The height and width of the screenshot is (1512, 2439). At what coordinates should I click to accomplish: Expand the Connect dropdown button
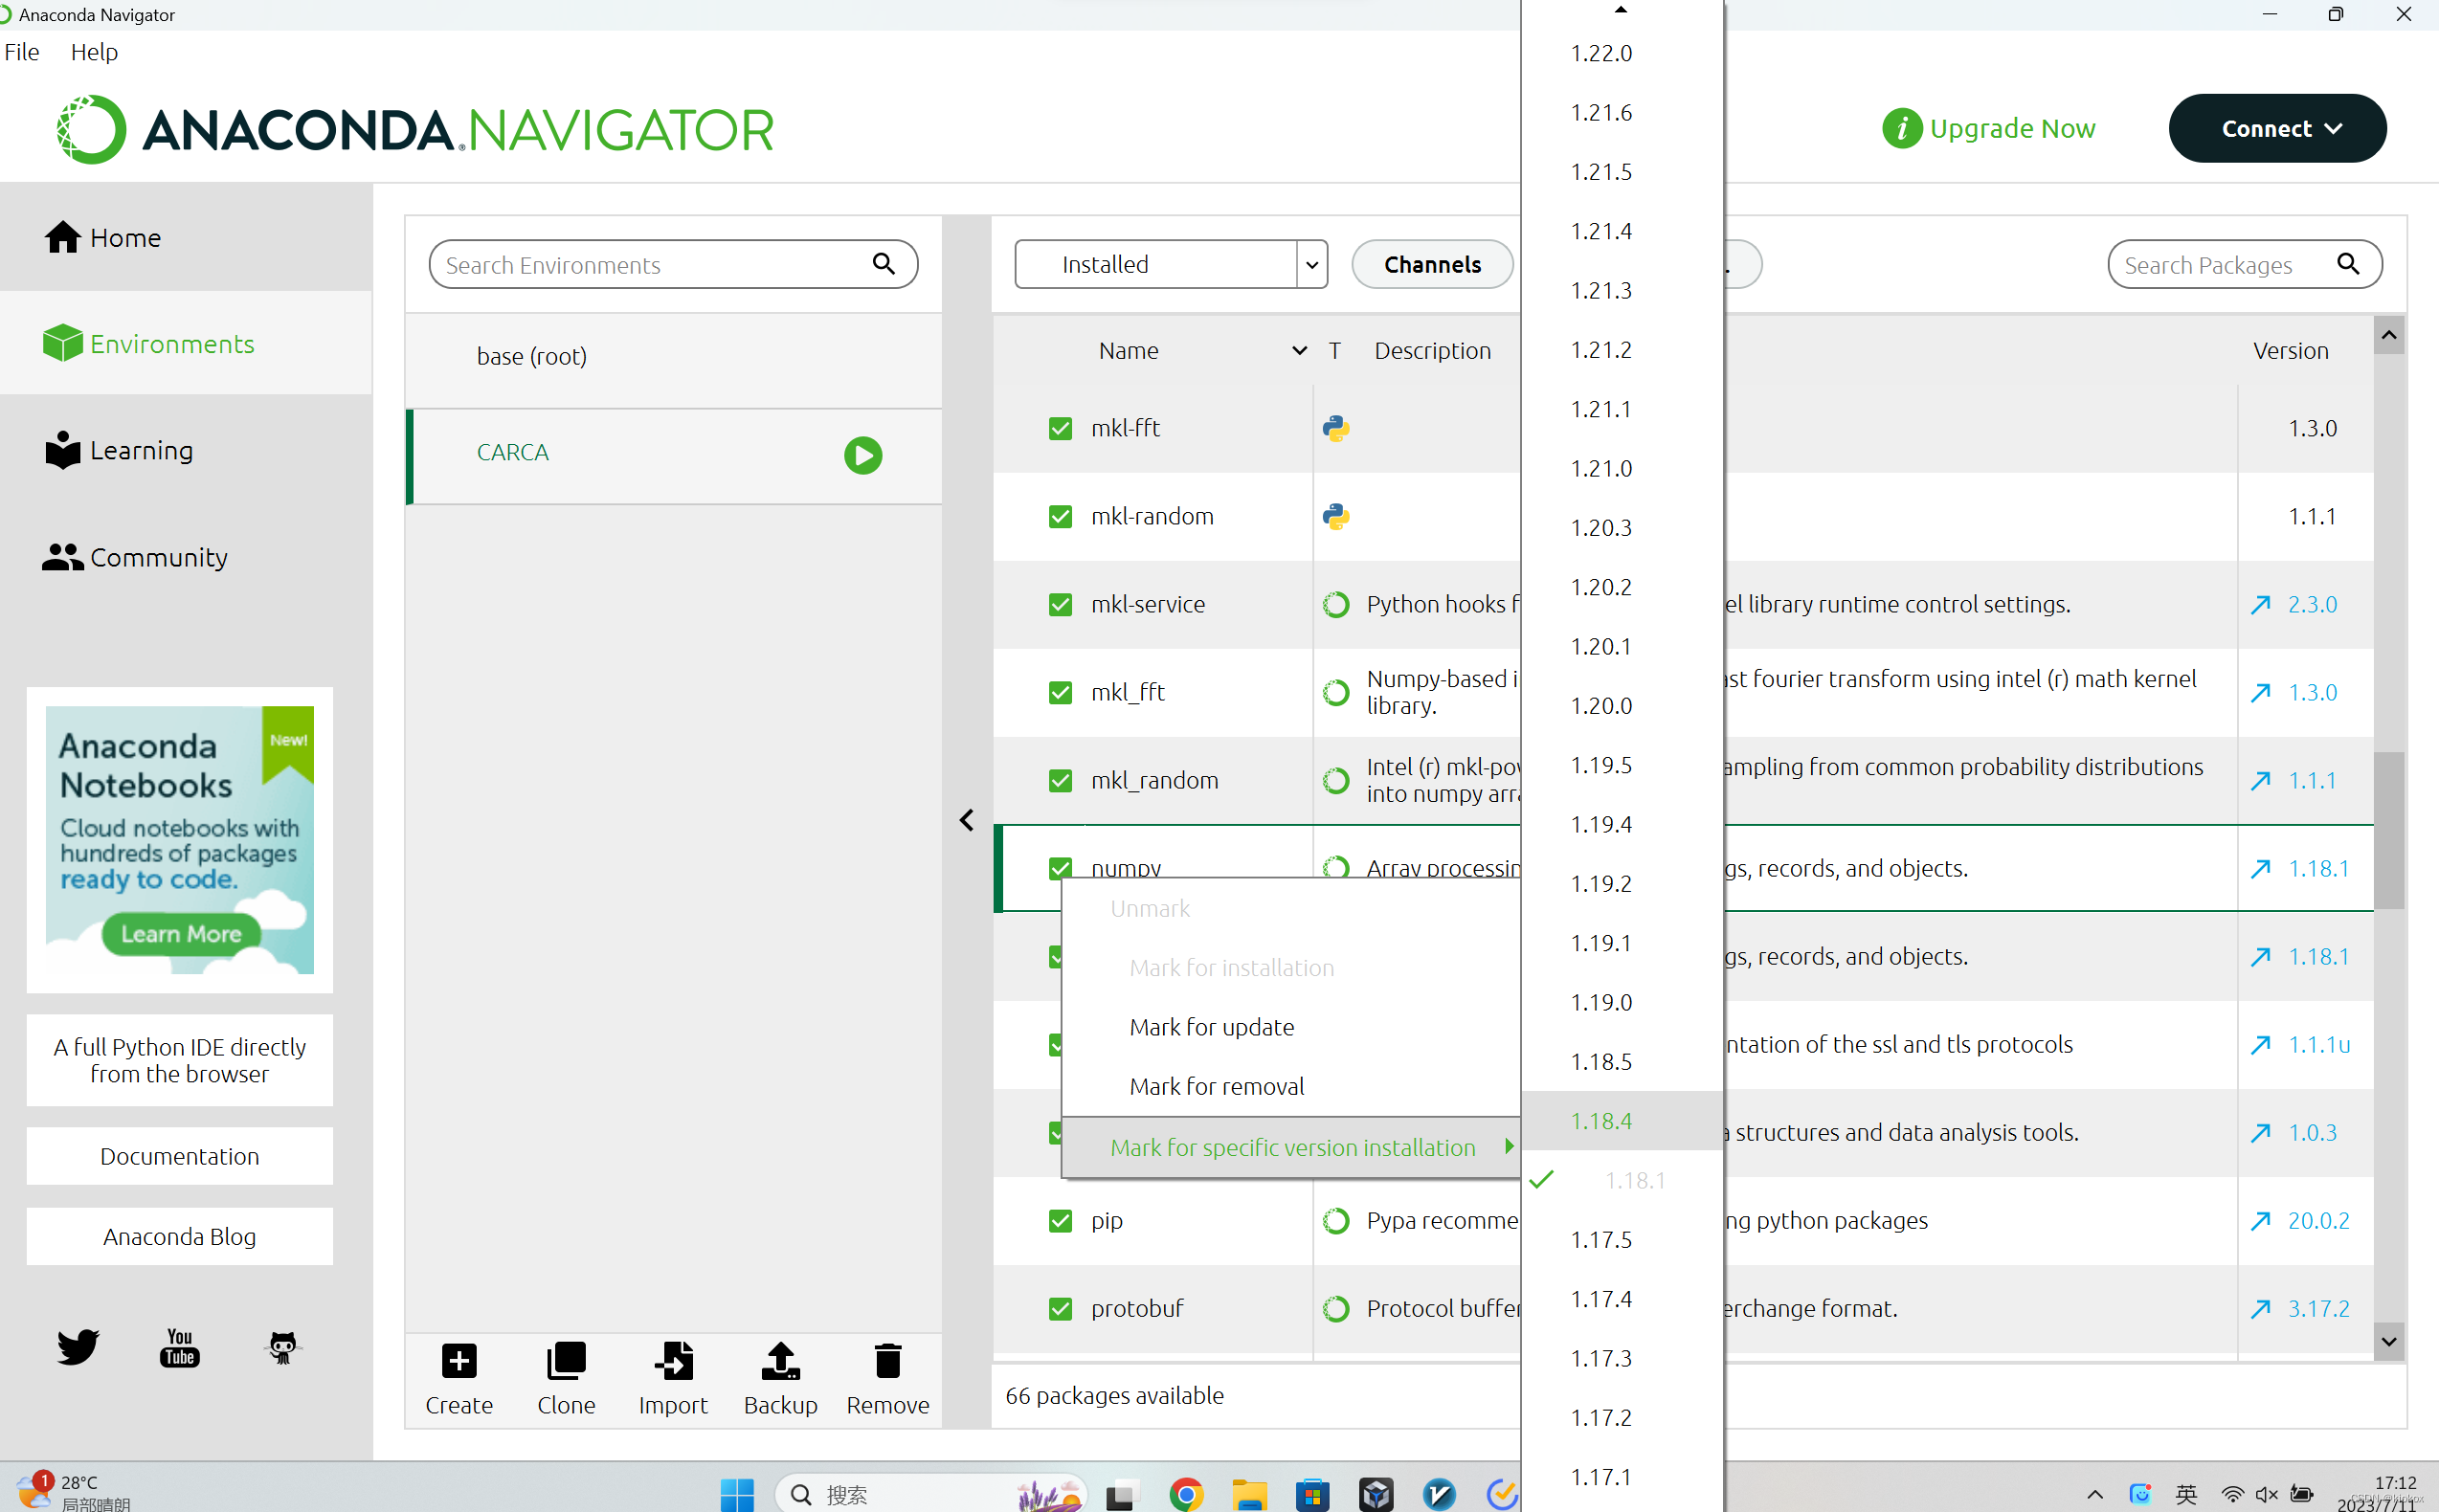(x=2276, y=129)
